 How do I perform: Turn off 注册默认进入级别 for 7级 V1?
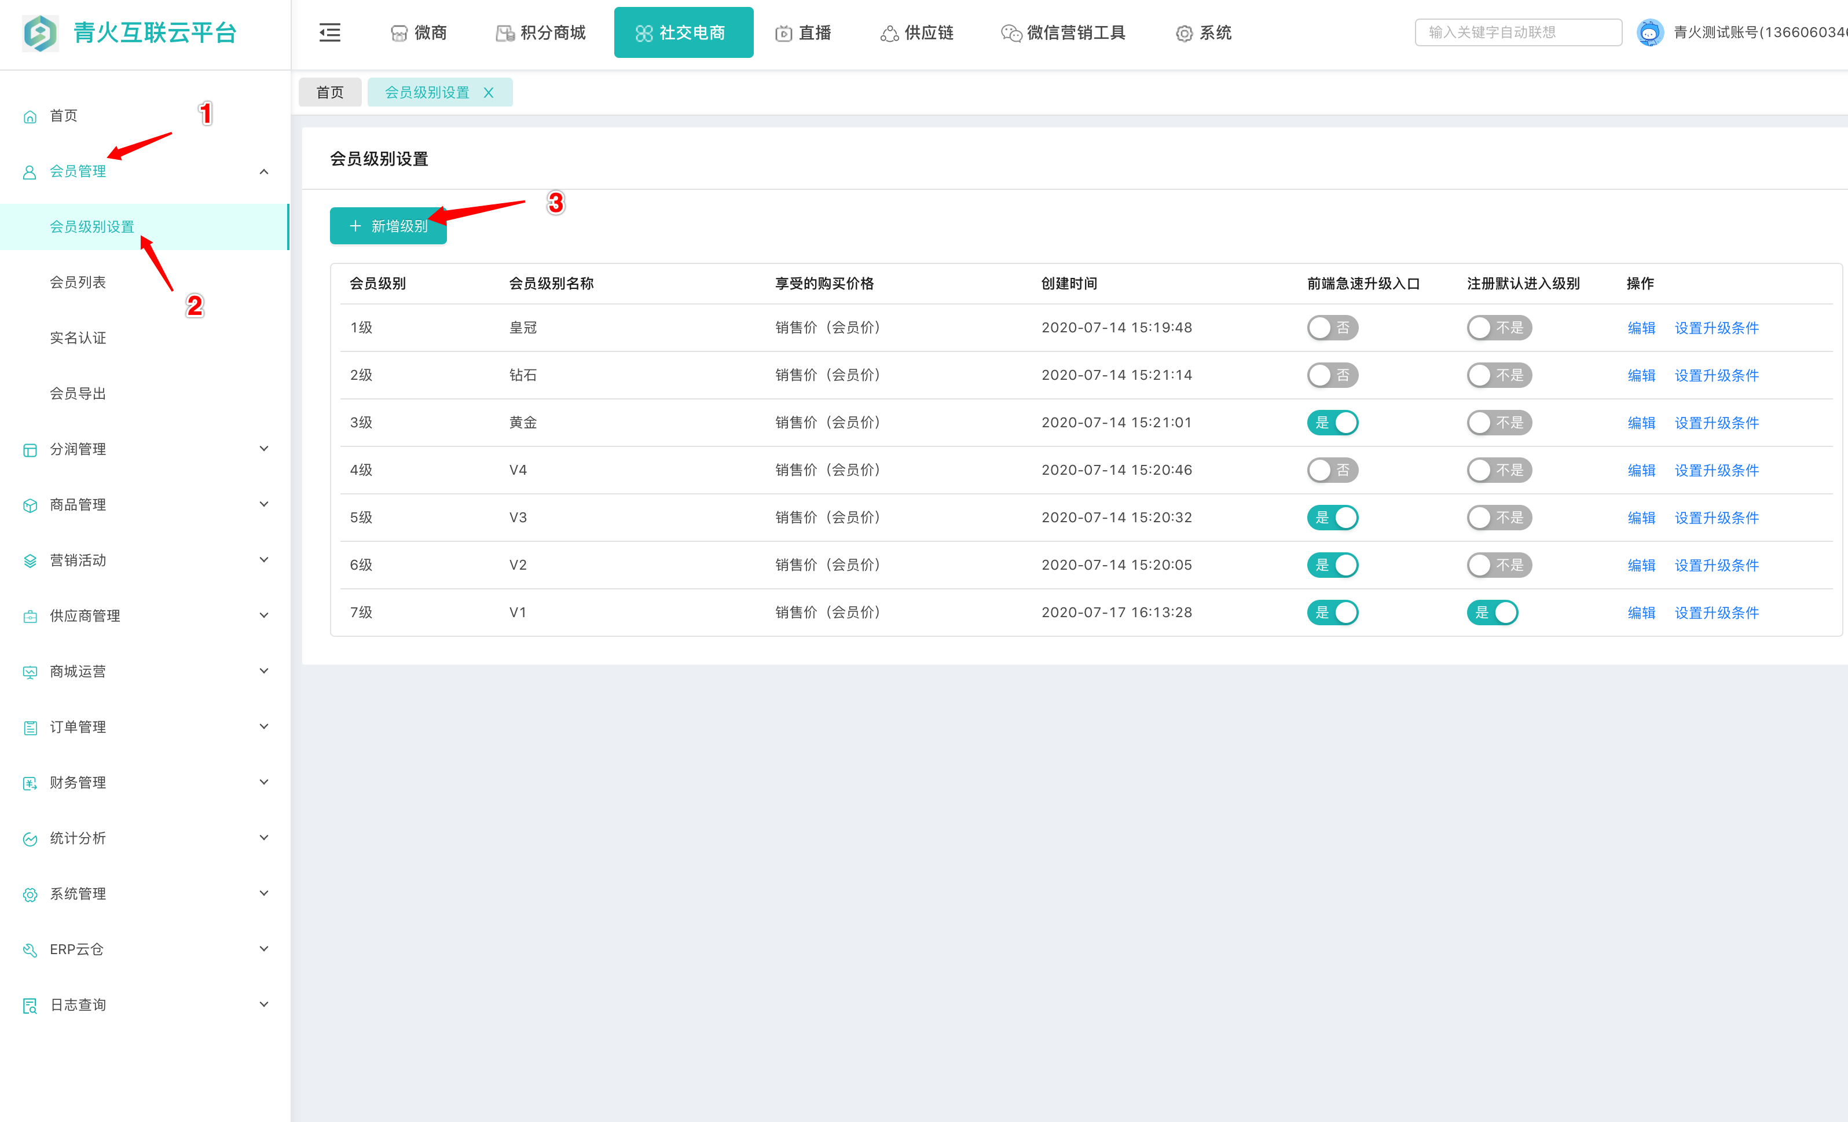pos(1492,612)
